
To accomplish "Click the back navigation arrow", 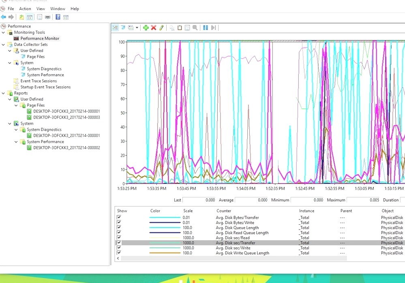I will point(3,17).
